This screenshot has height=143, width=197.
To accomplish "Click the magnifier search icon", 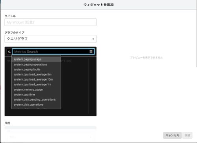I will [9, 52].
